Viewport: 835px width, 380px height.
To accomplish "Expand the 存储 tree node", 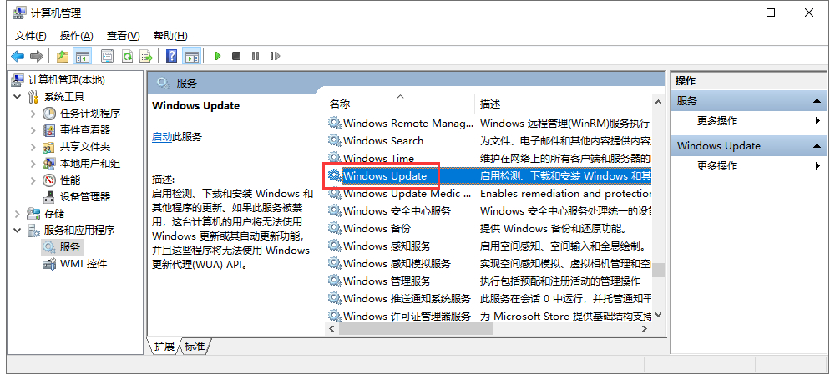I will pos(18,214).
